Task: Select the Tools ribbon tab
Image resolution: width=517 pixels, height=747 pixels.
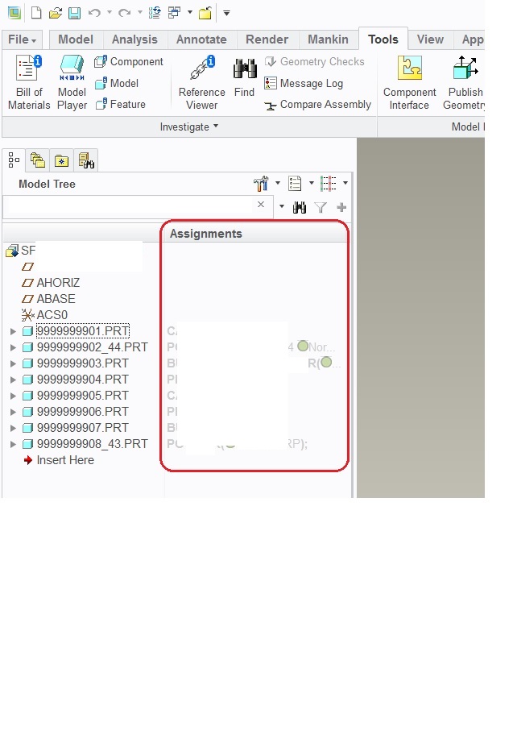Action: point(383,39)
